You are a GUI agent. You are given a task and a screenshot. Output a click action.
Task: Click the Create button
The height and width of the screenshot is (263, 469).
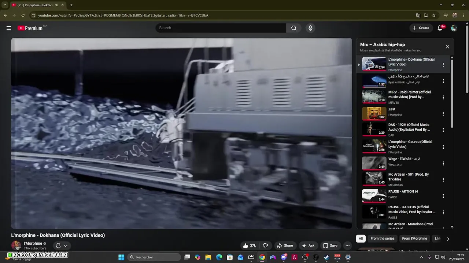[421, 28]
